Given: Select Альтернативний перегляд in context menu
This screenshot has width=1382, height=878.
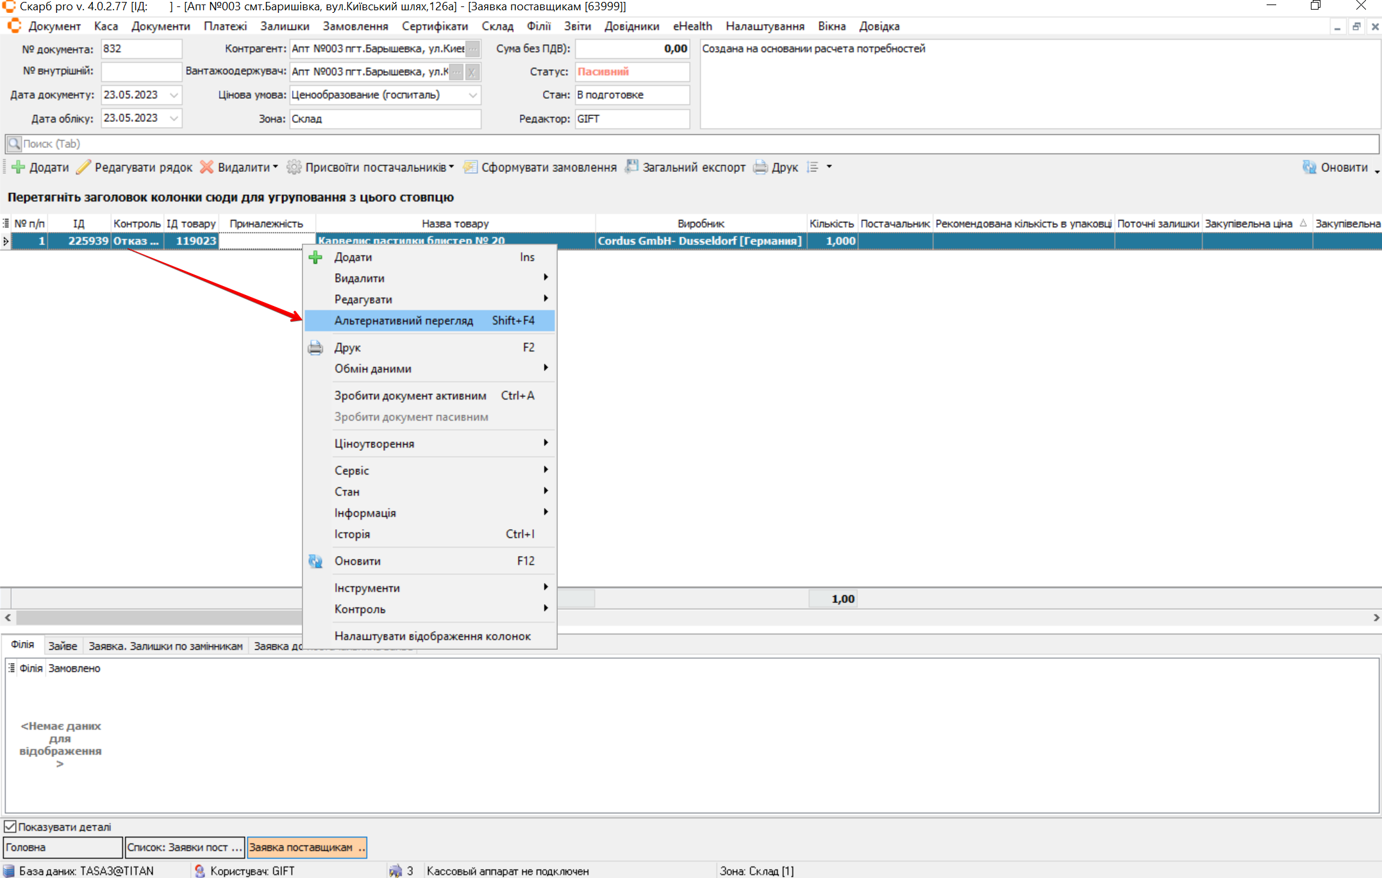Looking at the screenshot, I should tap(403, 321).
